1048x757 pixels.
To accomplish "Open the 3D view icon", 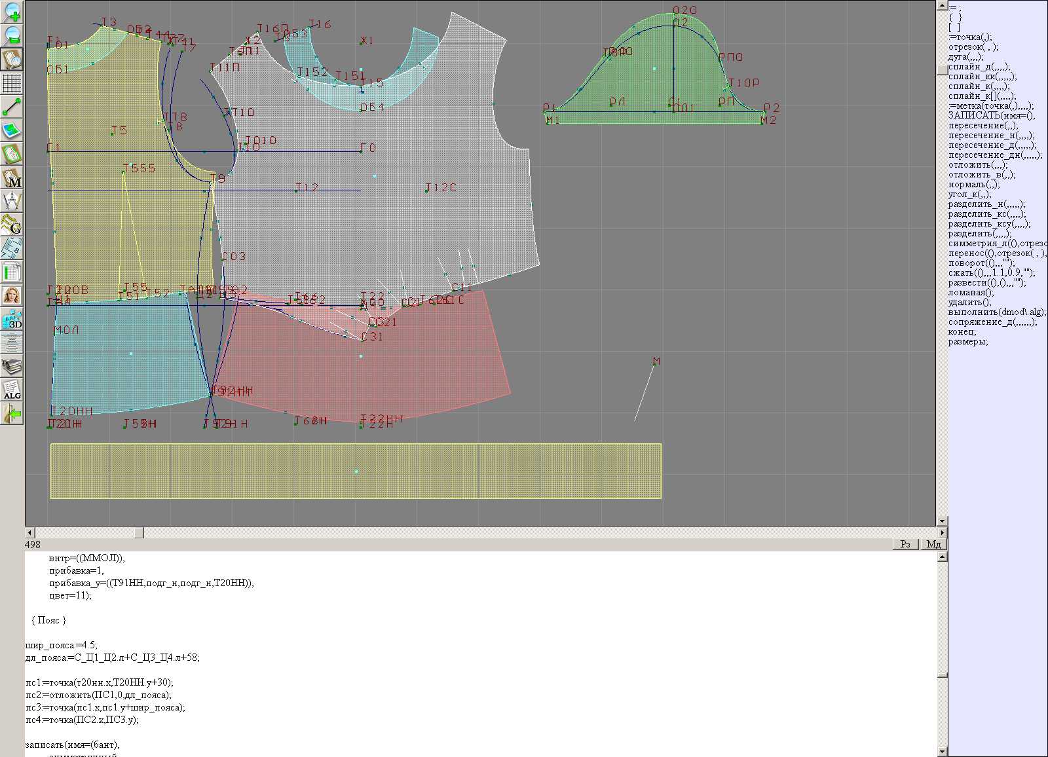I will point(12,320).
